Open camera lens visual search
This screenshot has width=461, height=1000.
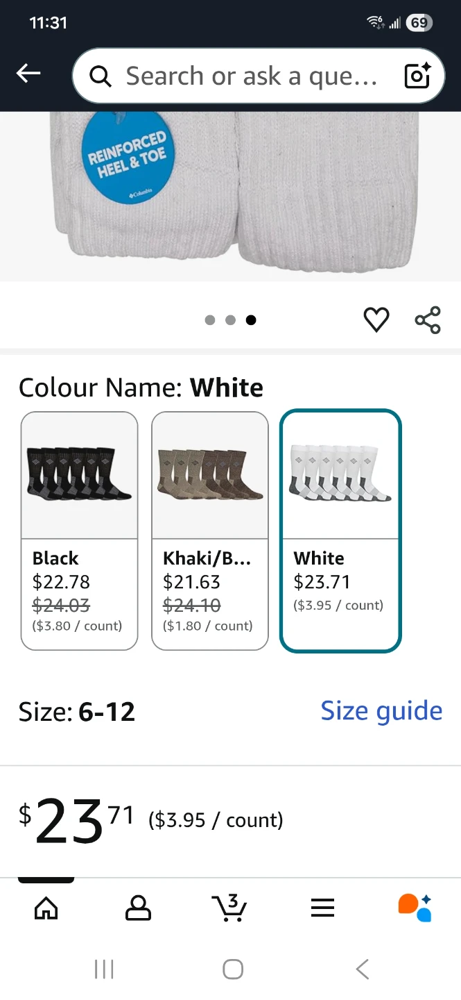pos(417,76)
